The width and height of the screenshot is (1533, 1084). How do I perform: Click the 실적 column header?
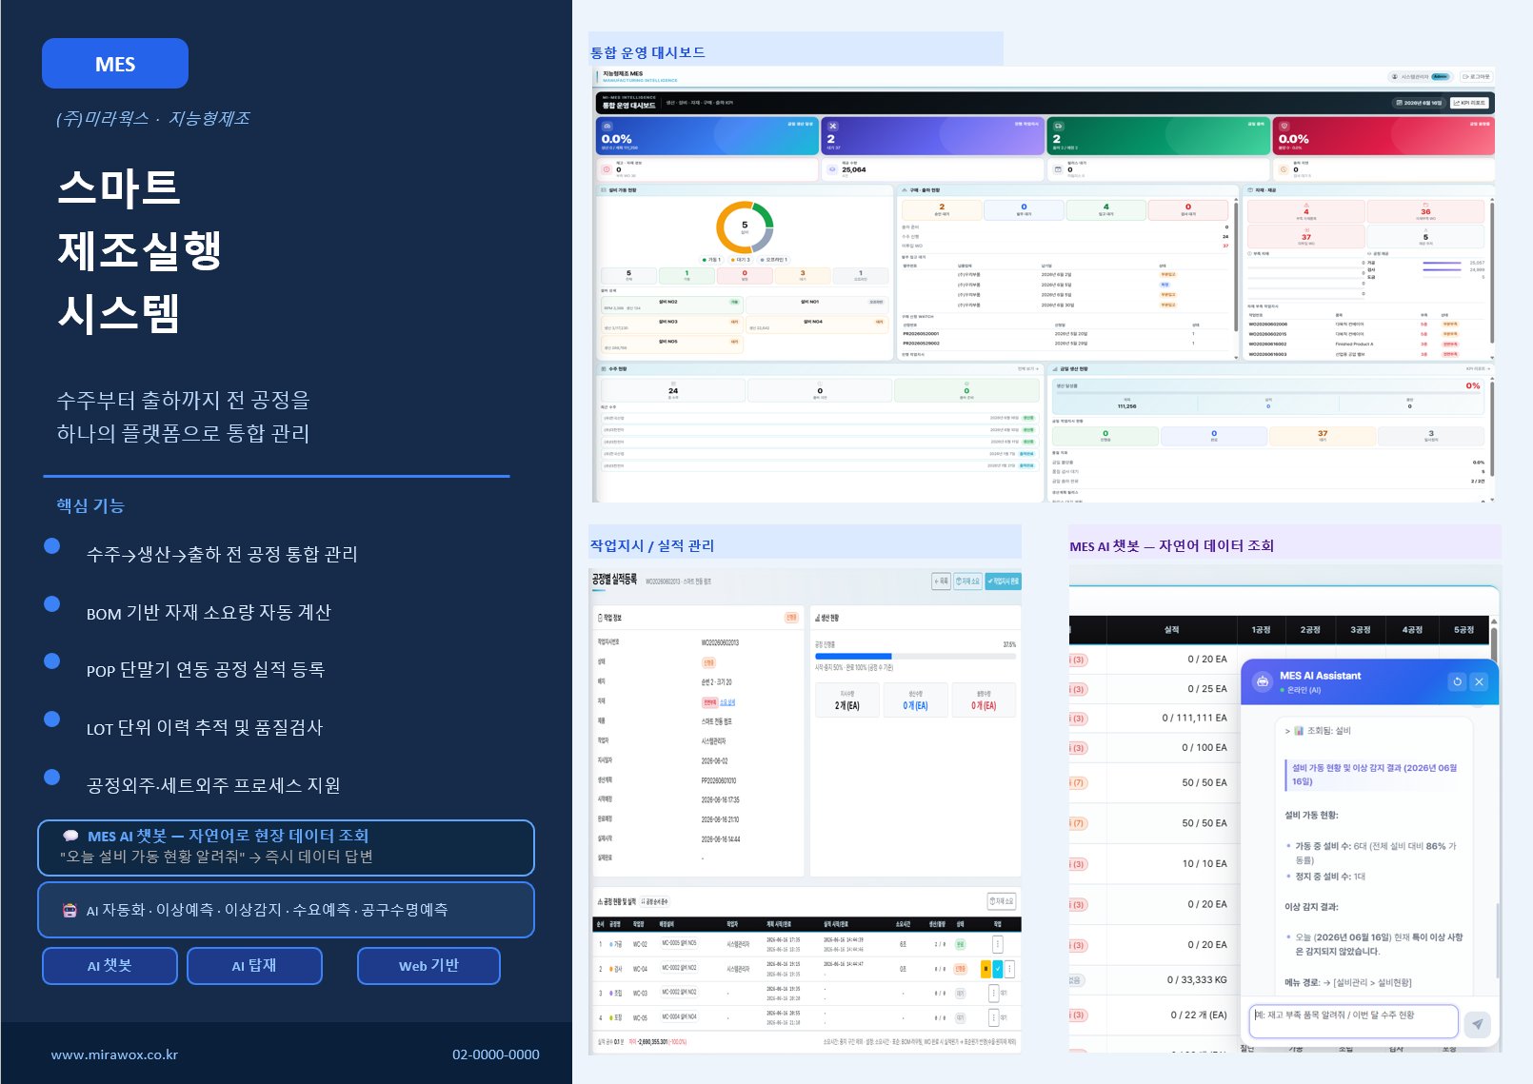(1171, 630)
